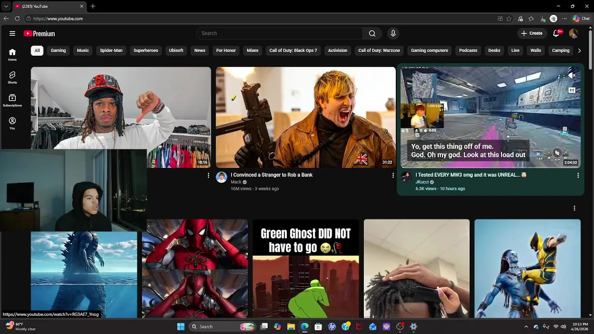Click the YouTube Premium logo
Image resolution: width=594 pixels, height=334 pixels.
(x=39, y=33)
